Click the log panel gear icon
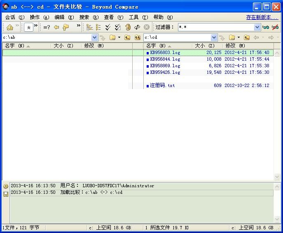Image resolution: width=283 pixels, height=233 pixels. coord(6,186)
